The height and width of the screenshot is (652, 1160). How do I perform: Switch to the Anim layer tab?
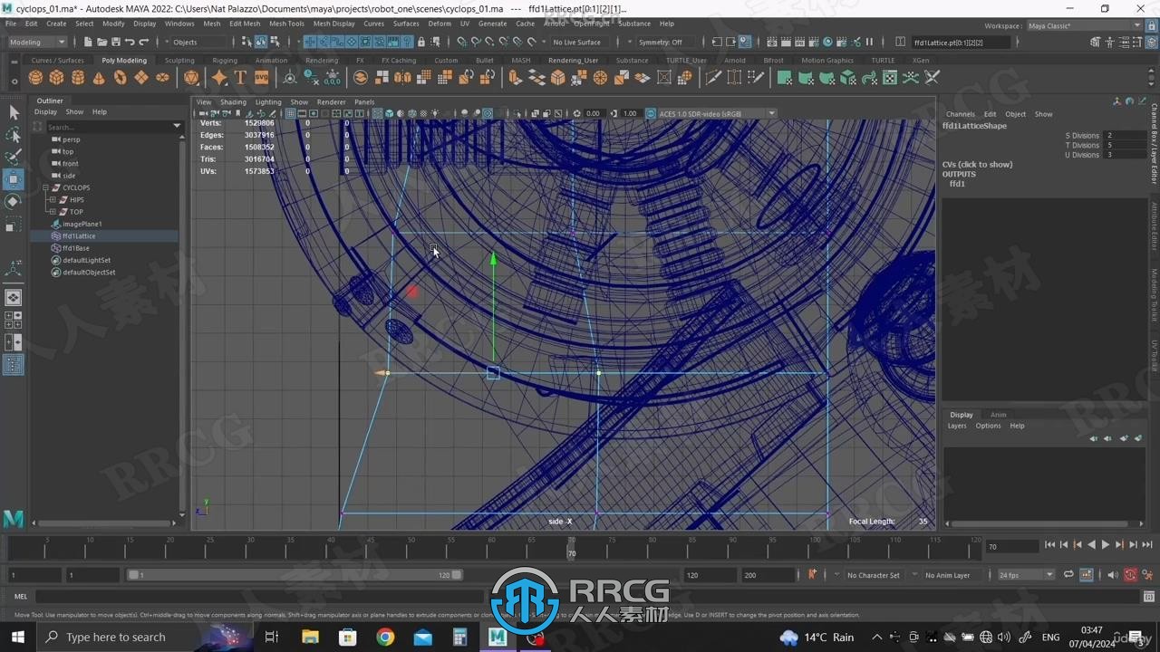click(998, 415)
